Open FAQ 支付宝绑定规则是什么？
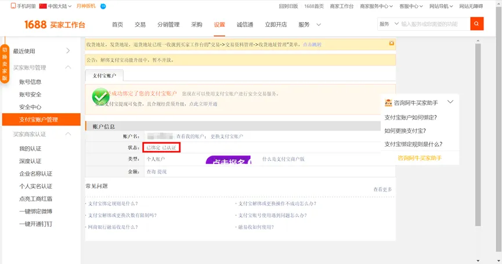This screenshot has height=264, width=502. (x=113, y=204)
